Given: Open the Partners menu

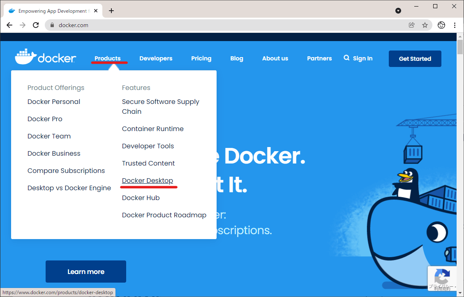Looking at the screenshot, I should (319, 58).
